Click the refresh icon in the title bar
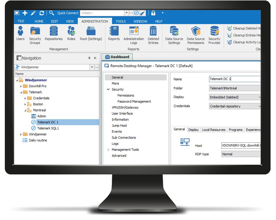Screen dimensions: 276x220 pos(42,13)
